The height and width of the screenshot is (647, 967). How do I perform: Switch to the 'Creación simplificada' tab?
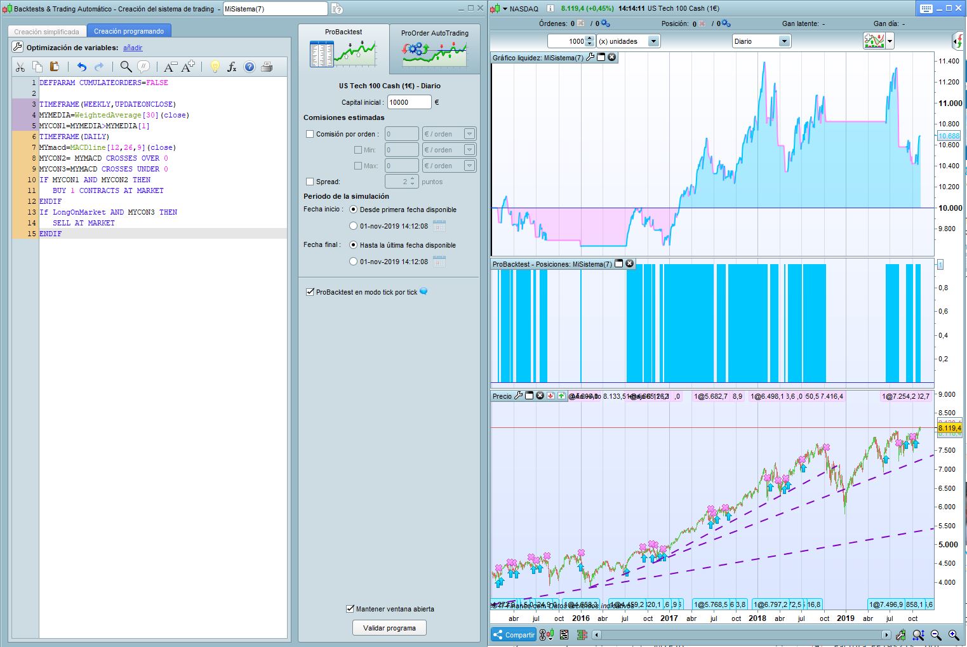(47, 31)
